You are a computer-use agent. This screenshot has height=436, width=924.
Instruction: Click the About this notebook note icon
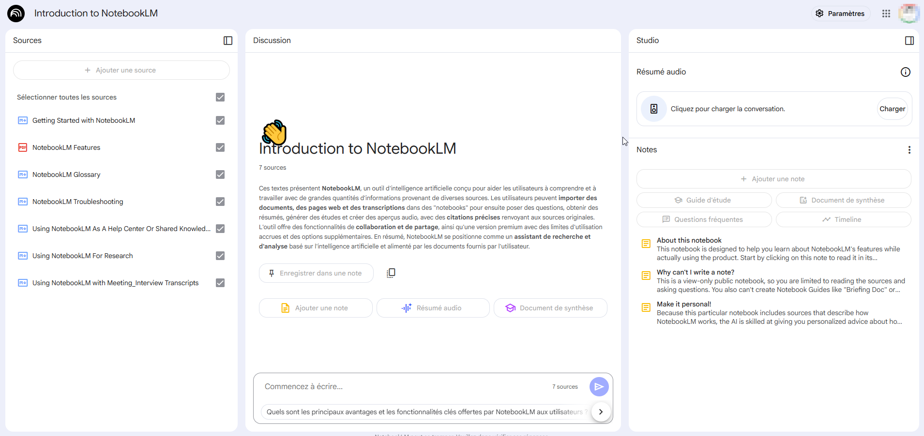pos(646,244)
